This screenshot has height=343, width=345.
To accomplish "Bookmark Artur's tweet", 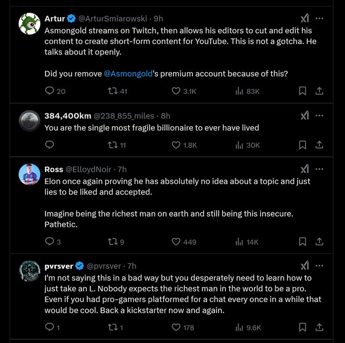I will [302, 92].
